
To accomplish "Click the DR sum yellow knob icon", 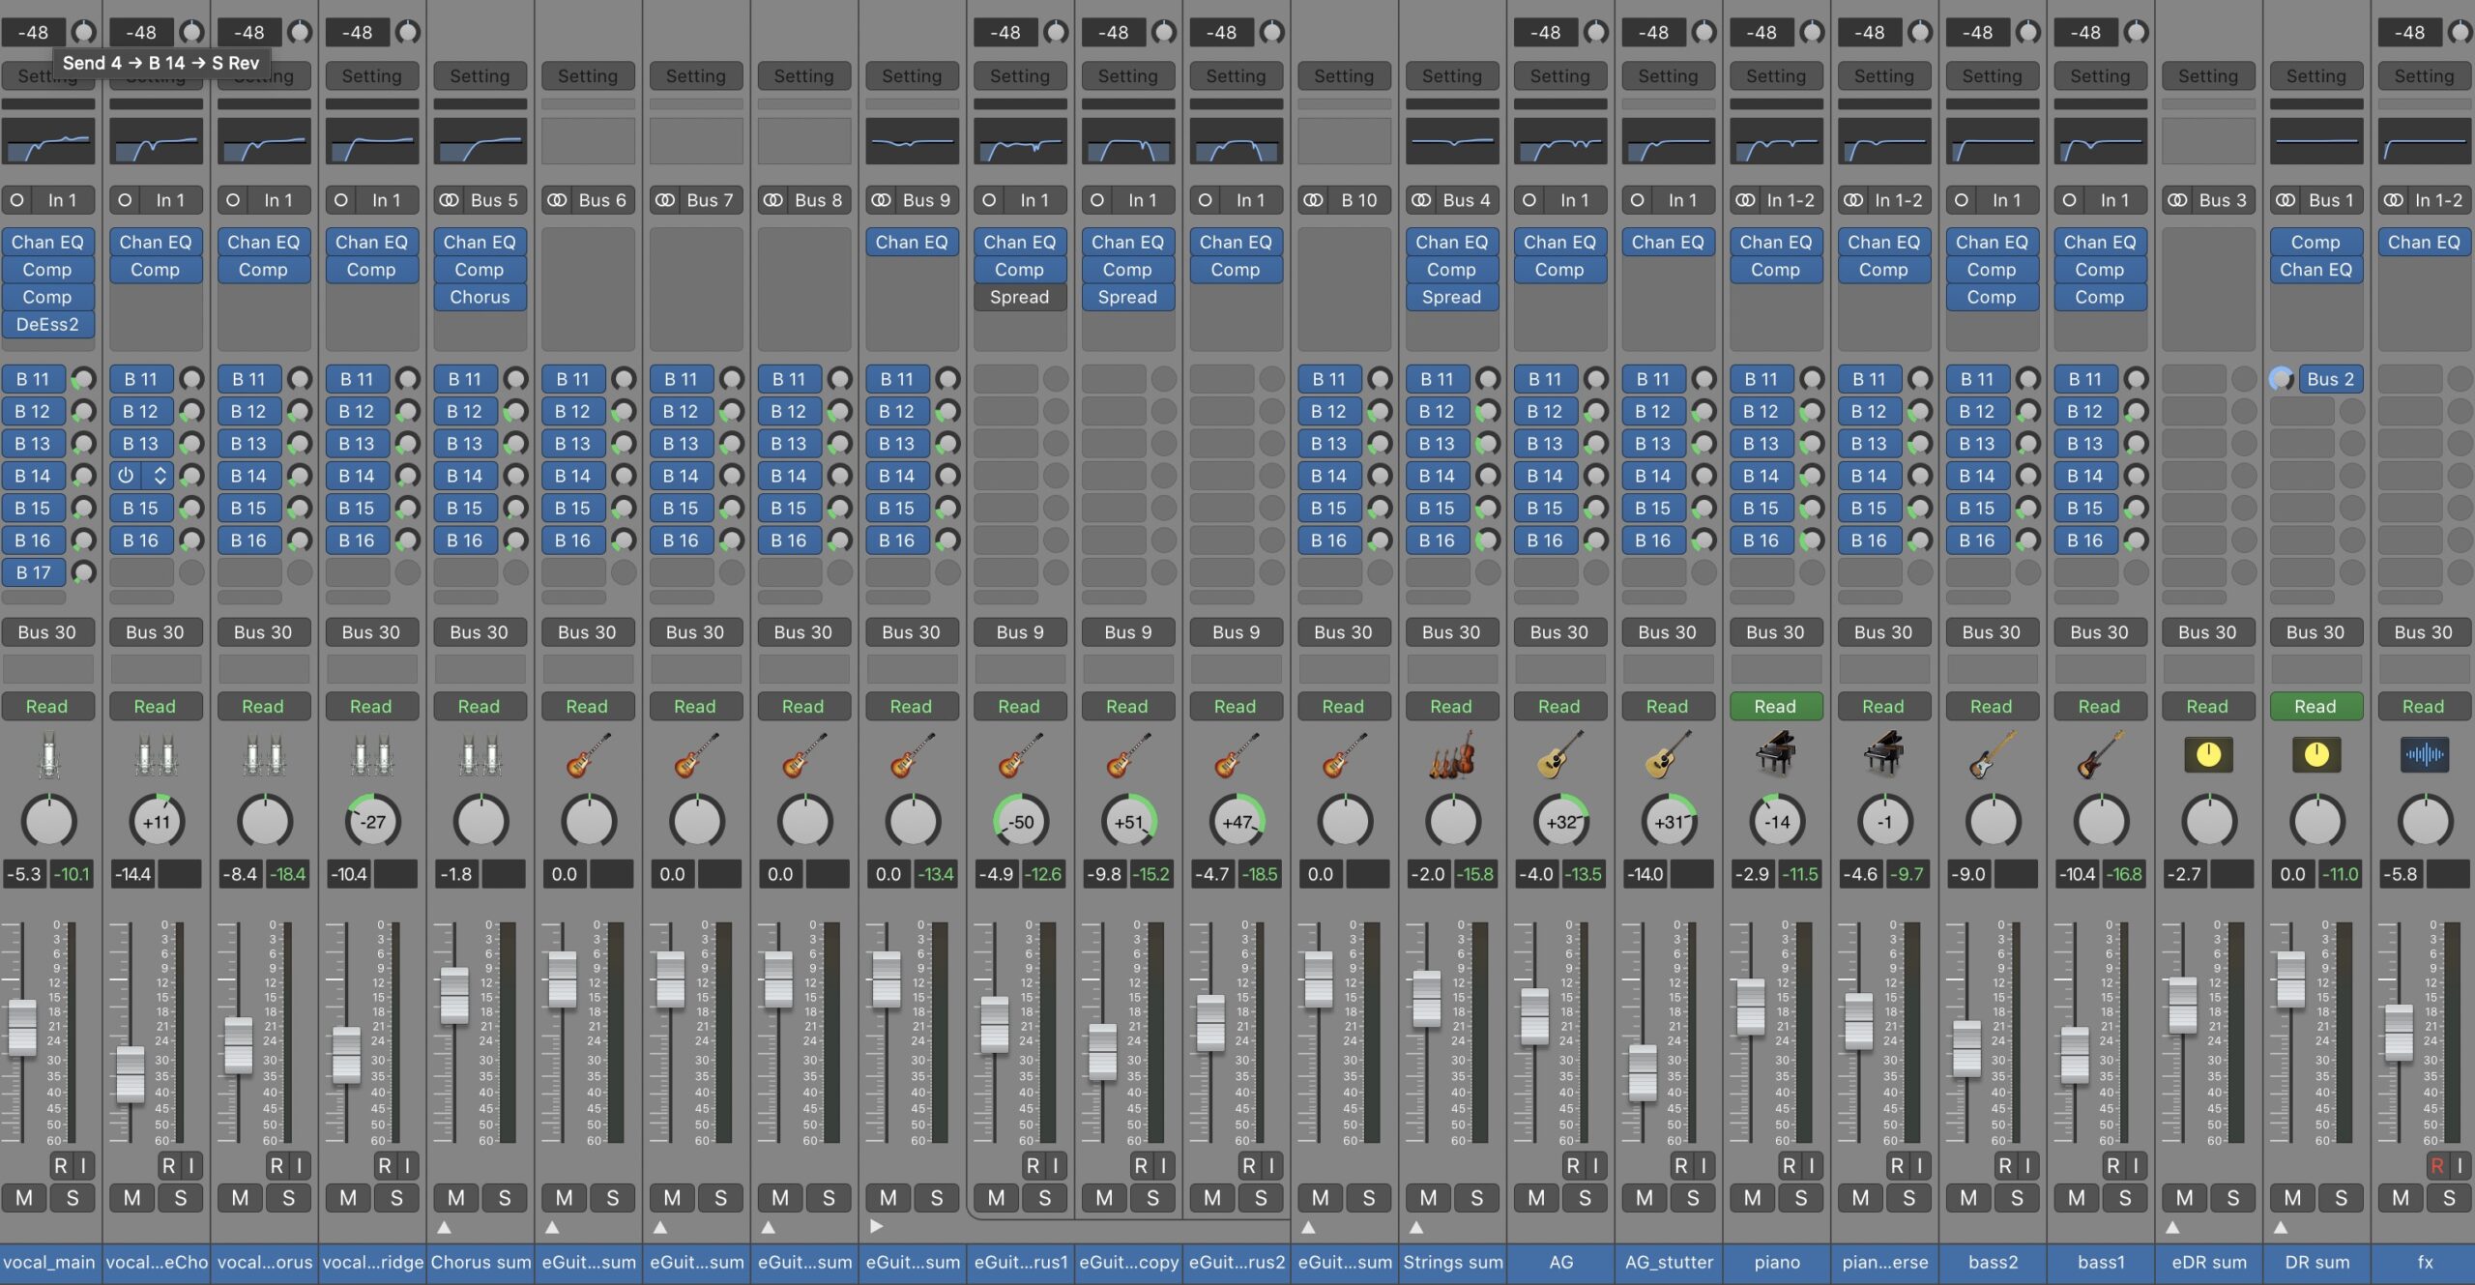I will pyautogui.click(x=2315, y=755).
